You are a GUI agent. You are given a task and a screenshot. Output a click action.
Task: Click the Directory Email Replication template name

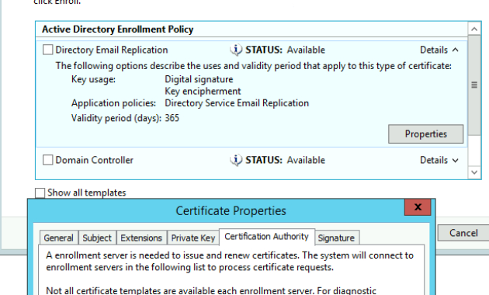[x=112, y=50]
